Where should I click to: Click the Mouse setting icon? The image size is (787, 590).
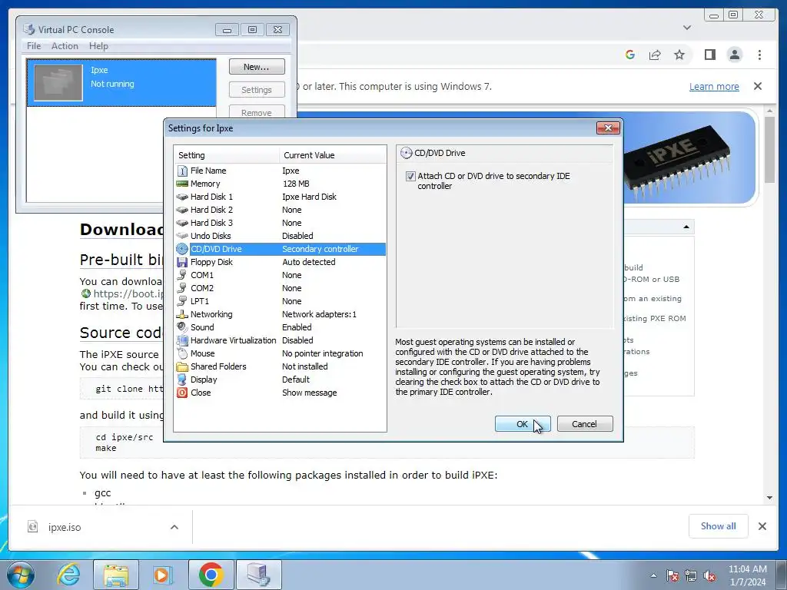pyautogui.click(x=182, y=353)
